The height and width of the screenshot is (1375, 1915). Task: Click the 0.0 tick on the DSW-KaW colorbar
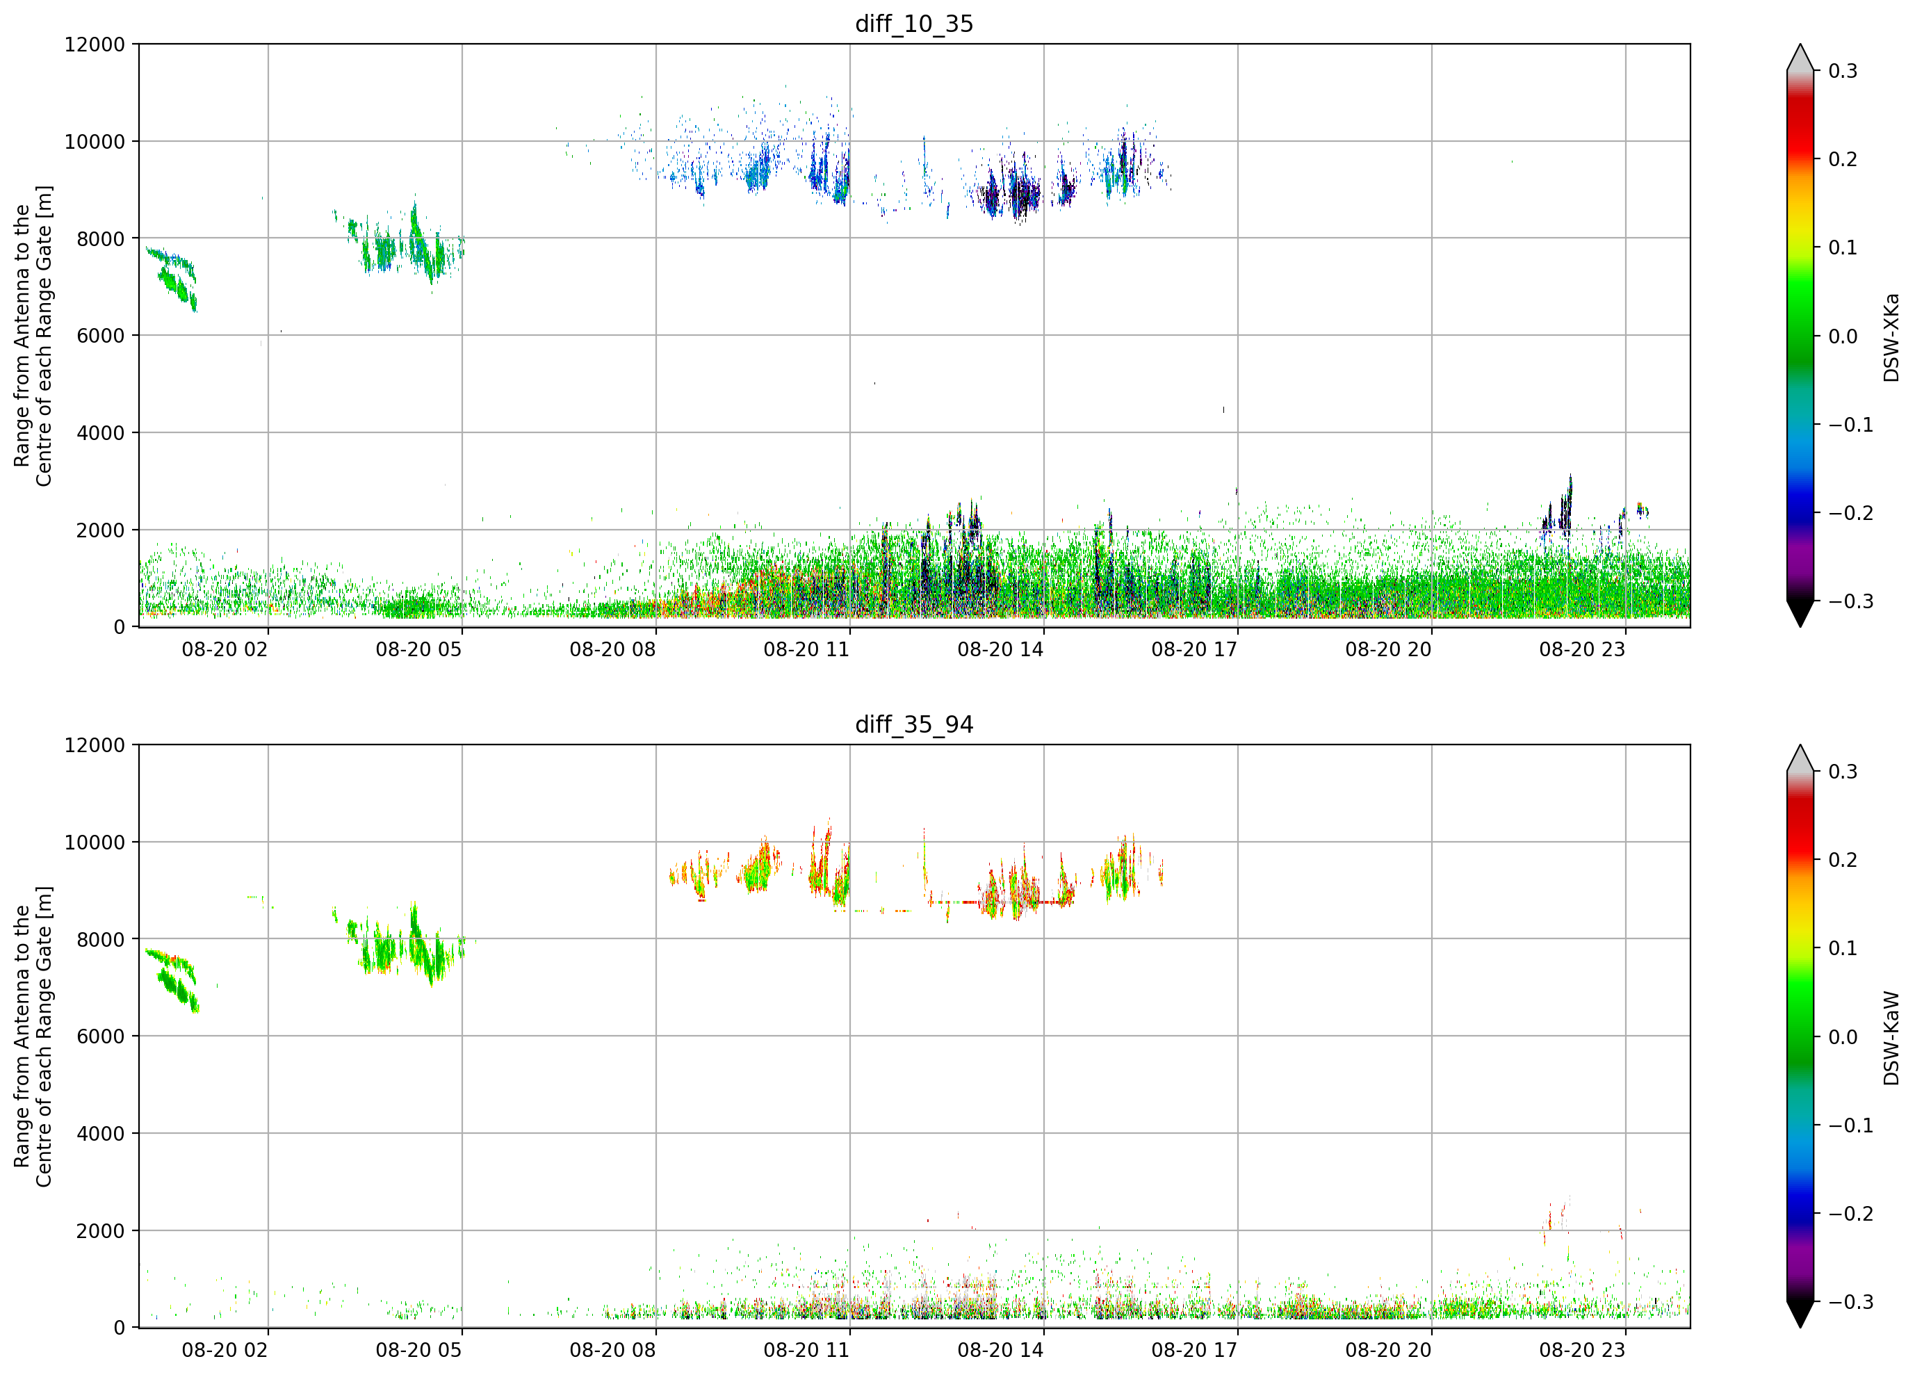tap(1843, 1037)
